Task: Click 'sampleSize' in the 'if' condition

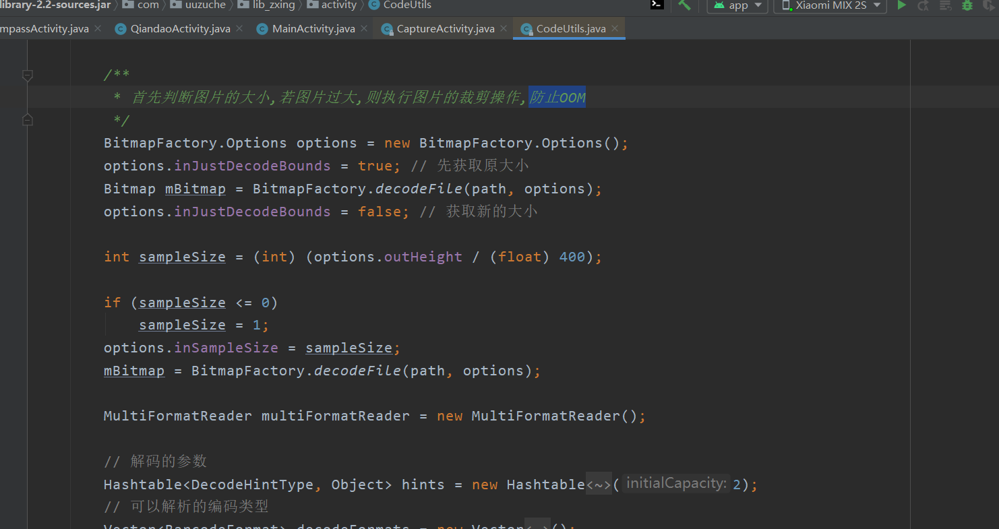Action: pos(182,303)
